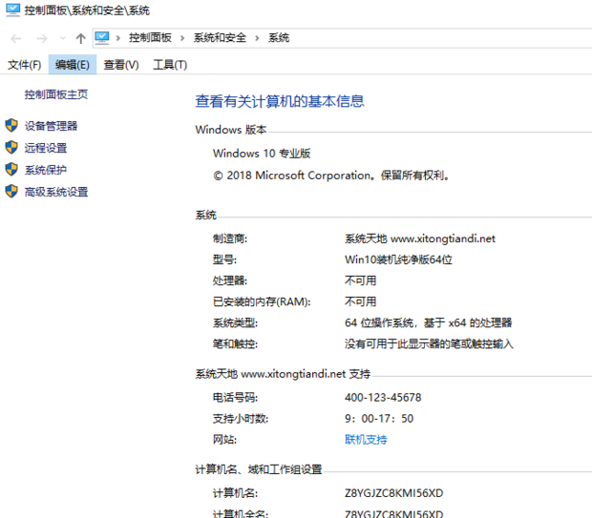Click shield icon beside 远程设置
Screen dimensions: 592x518
point(11,147)
